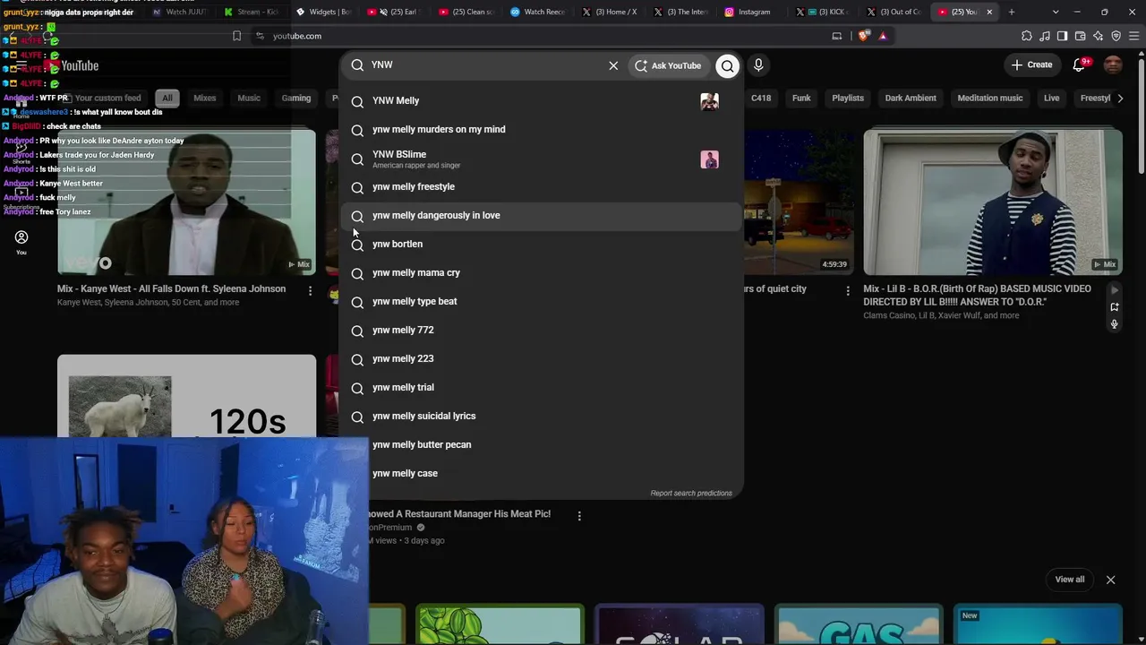The width and height of the screenshot is (1146, 645).
Task: Focus the YouTube search field containing YNW
Action: pyautogui.click(x=483, y=65)
